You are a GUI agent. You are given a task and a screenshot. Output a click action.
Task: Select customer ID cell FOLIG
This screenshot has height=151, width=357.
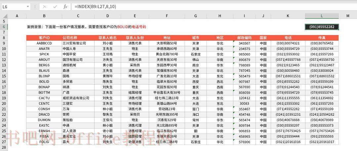(44, 142)
